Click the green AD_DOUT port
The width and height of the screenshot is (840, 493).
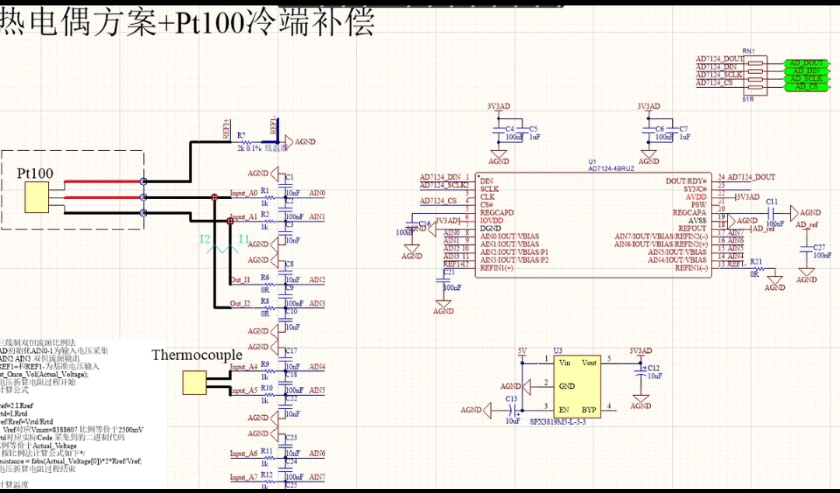tap(807, 63)
